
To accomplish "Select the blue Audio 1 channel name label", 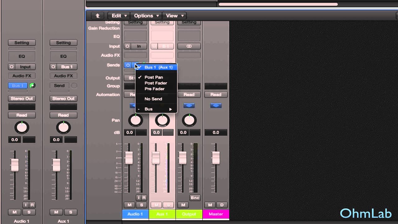I will (x=135, y=214).
